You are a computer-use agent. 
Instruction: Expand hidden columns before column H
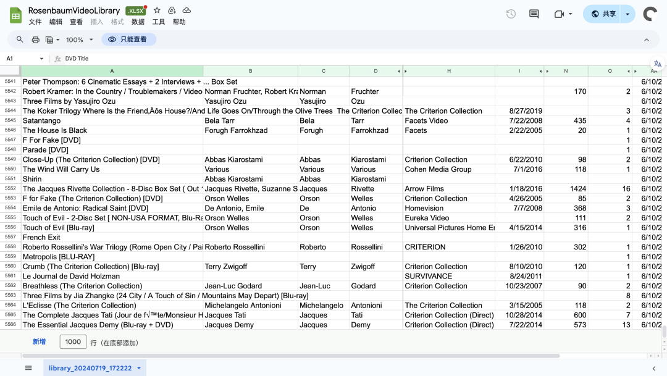(405, 72)
